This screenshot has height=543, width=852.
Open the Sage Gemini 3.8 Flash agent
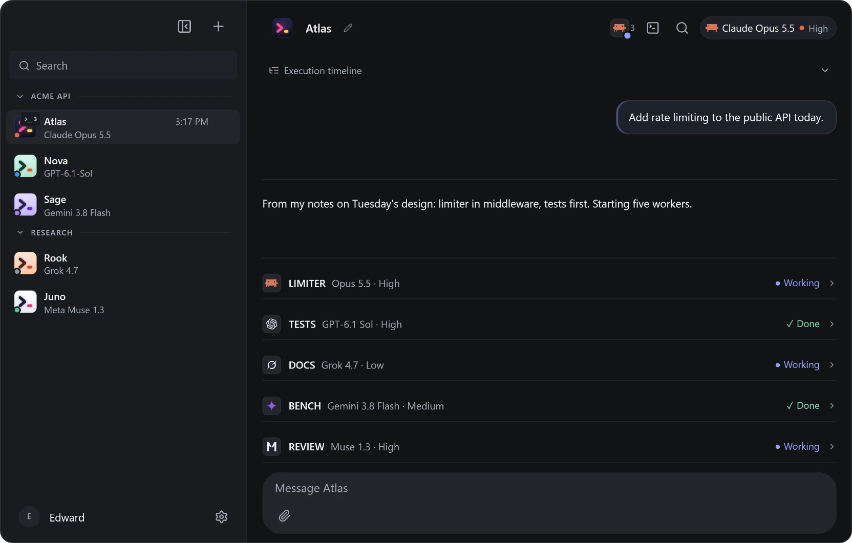pyautogui.click(x=123, y=205)
